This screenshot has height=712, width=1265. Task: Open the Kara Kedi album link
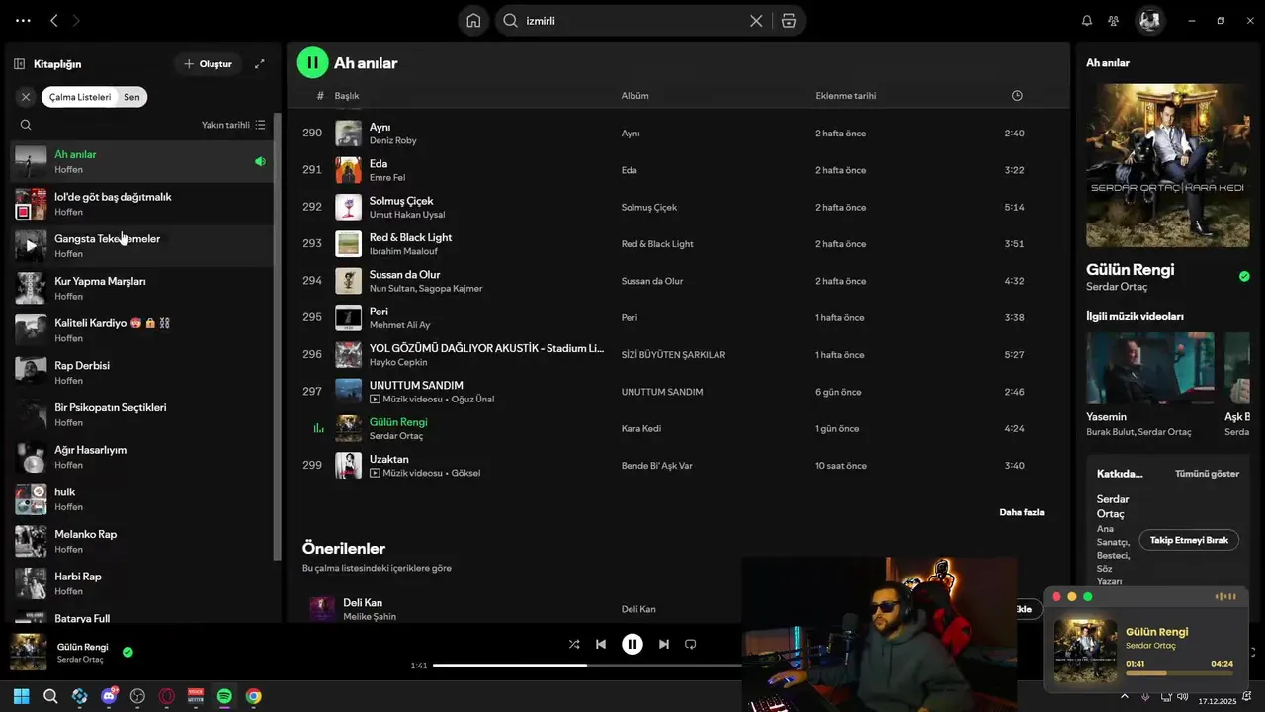click(641, 429)
